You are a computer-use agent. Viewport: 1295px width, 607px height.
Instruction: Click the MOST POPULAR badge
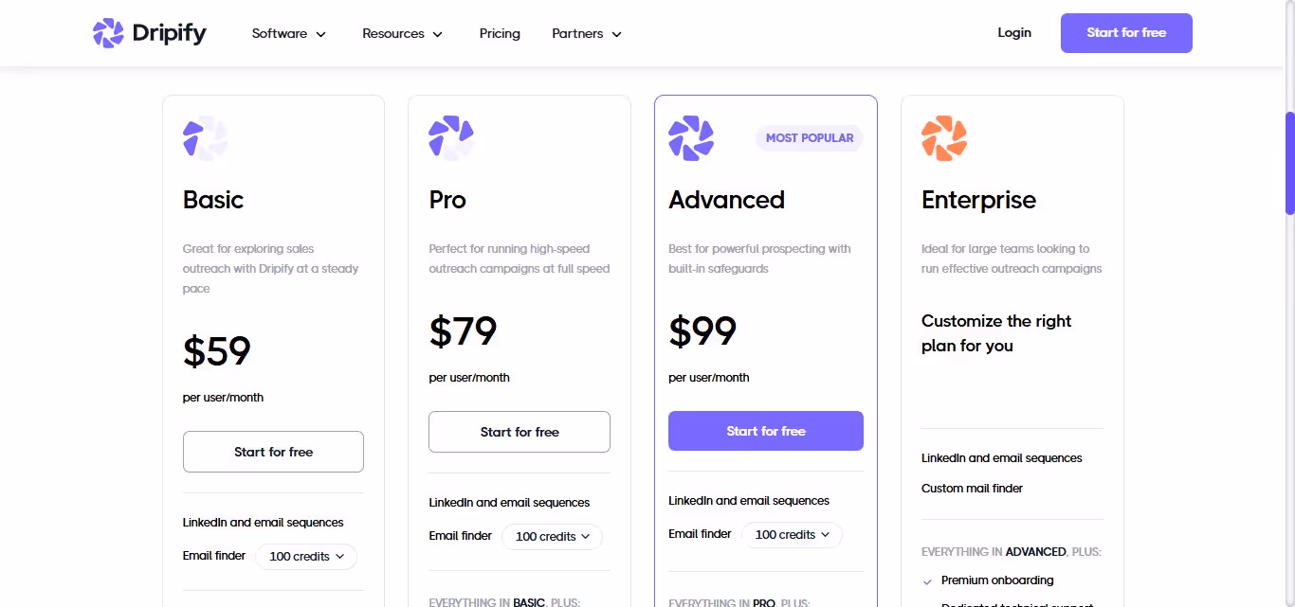coord(809,137)
